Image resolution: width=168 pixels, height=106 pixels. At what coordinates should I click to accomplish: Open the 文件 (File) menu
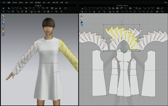click(x=4, y=2)
